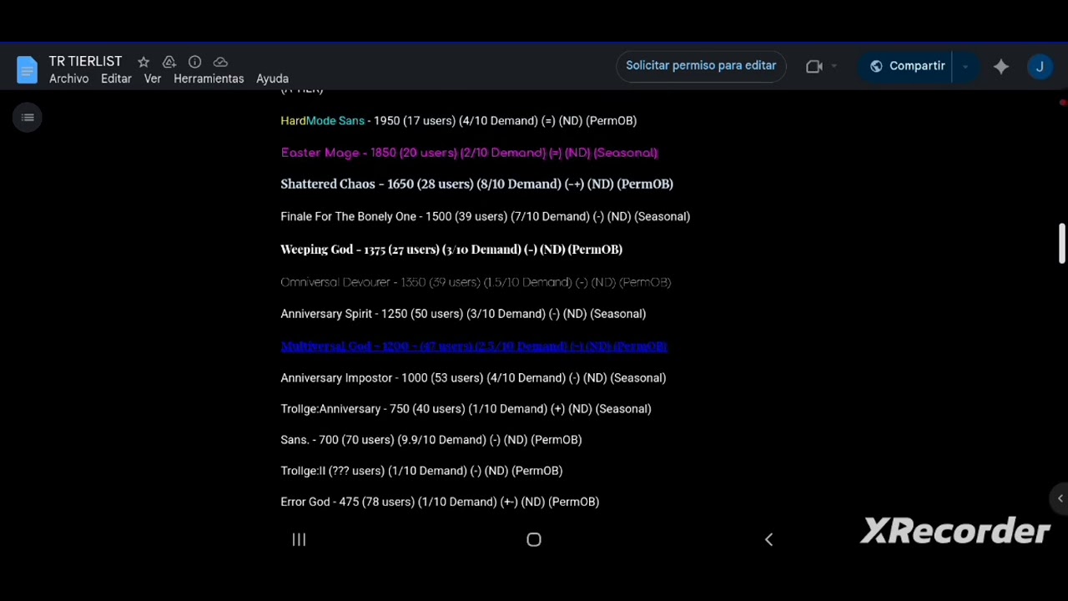Image resolution: width=1068 pixels, height=601 pixels.
Task: Click the Shattered Chaos entry line
Action: point(476,184)
